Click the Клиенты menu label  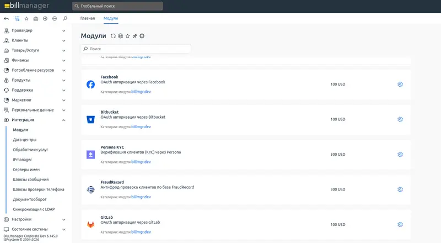click(x=20, y=40)
